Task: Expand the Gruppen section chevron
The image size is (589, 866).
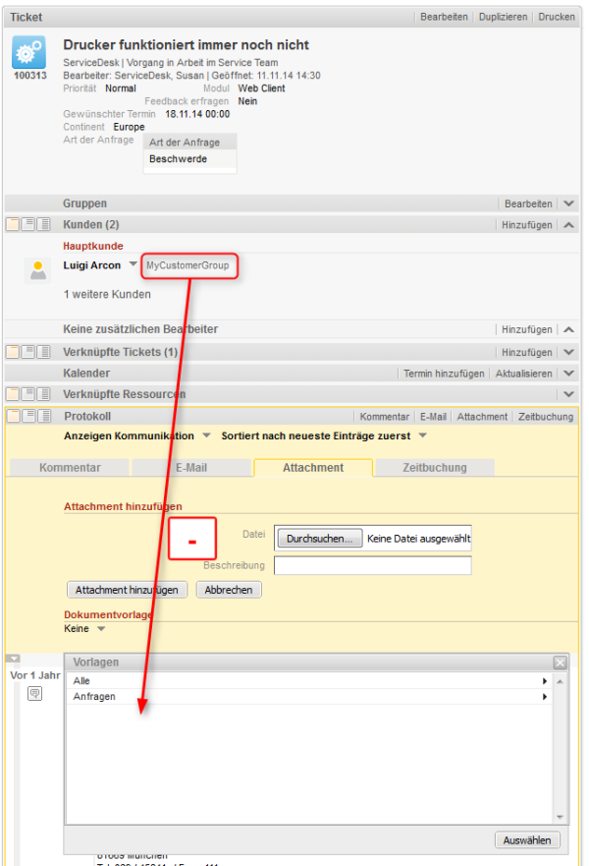Action: tap(569, 203)
